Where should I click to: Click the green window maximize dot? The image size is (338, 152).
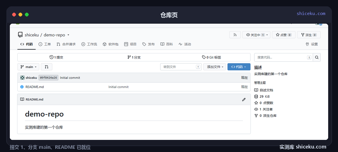(27, 15)
